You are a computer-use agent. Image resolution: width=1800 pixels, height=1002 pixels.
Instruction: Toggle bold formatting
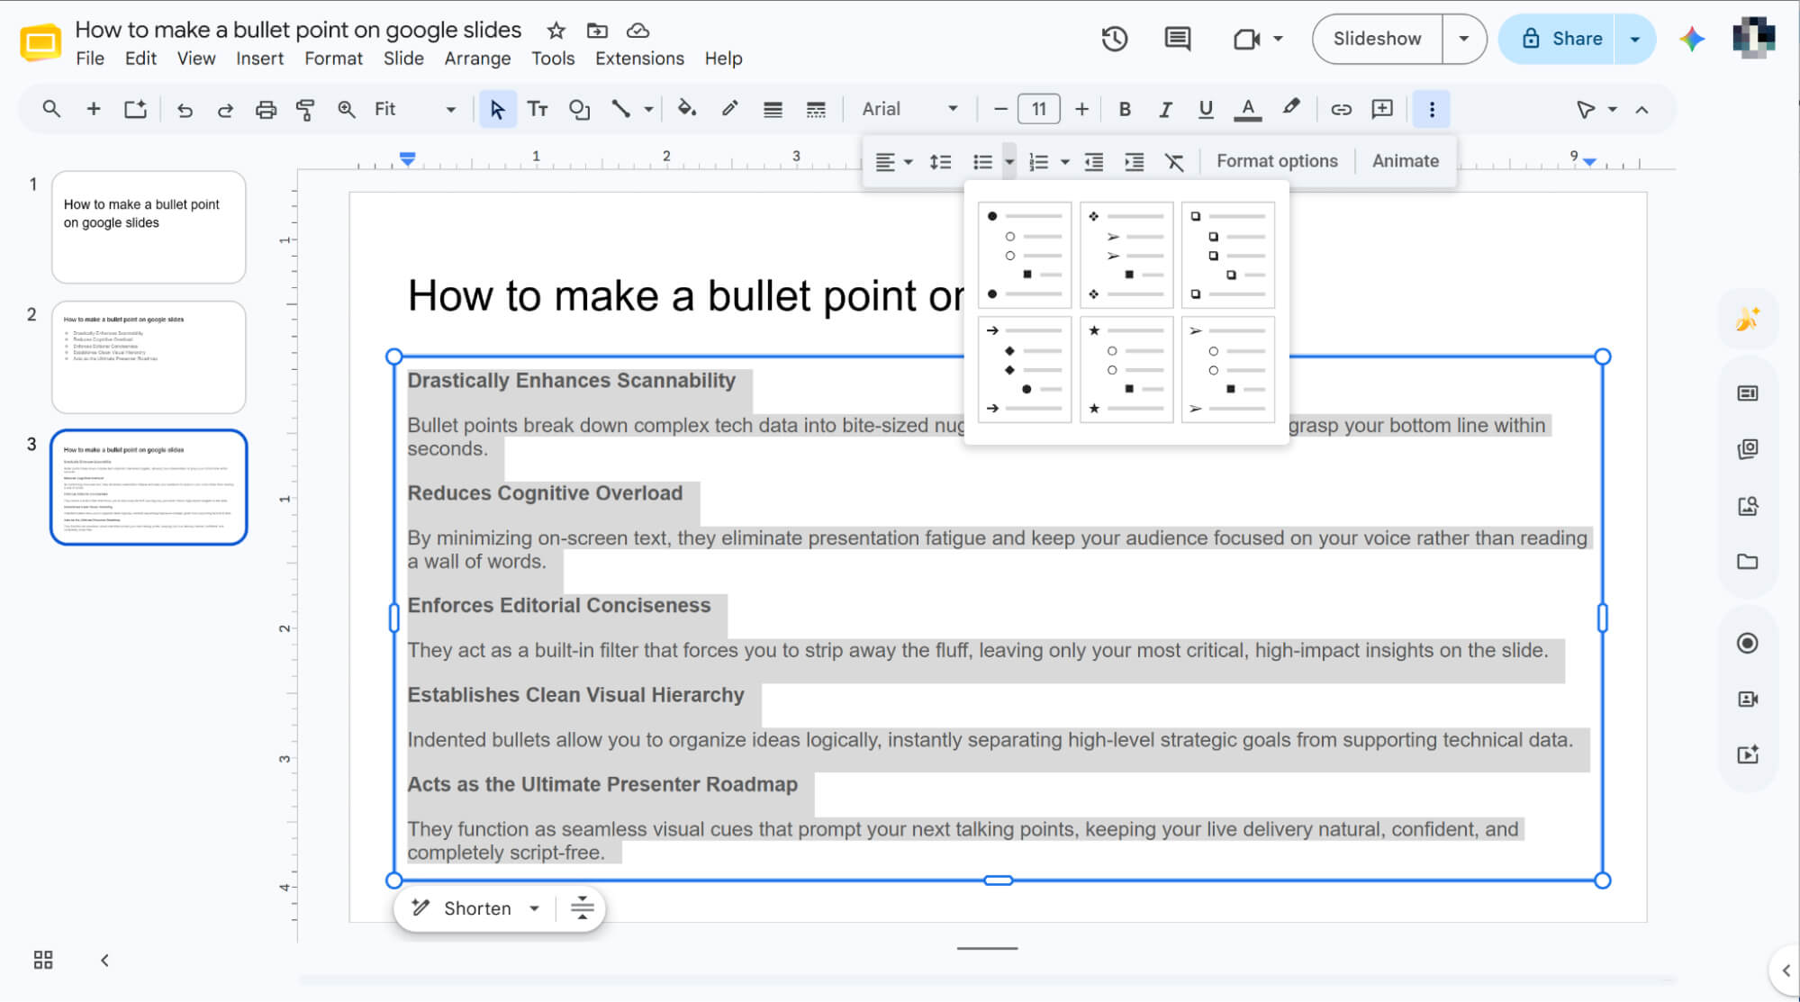pos(1125,110)
